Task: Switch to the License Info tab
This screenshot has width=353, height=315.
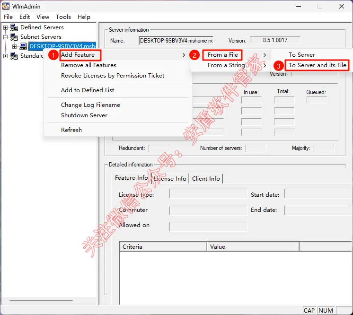Action: click(170, 179)
